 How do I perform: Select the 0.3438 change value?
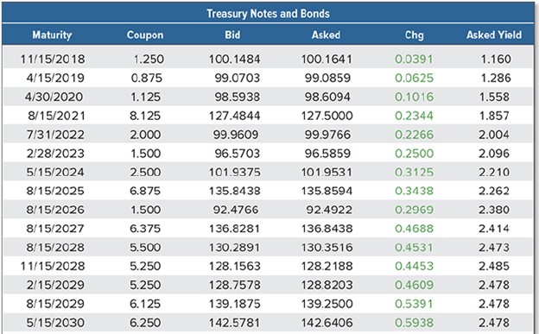(415, 191)
